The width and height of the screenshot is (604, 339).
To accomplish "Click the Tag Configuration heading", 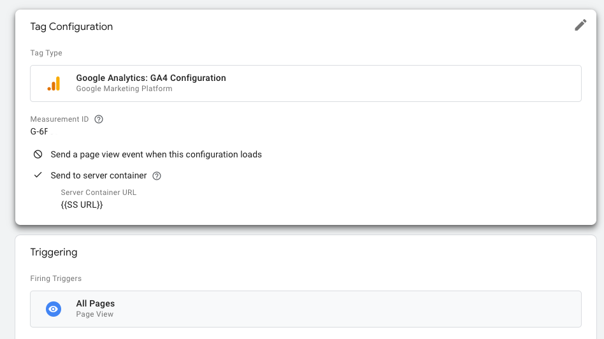I will point(71,27).
